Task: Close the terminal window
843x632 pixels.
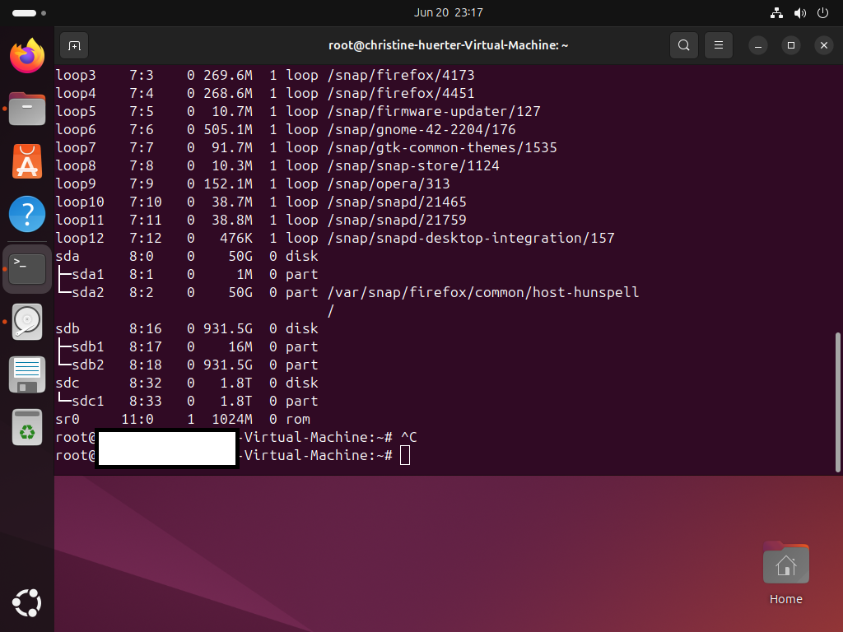Action: [823, 46]
